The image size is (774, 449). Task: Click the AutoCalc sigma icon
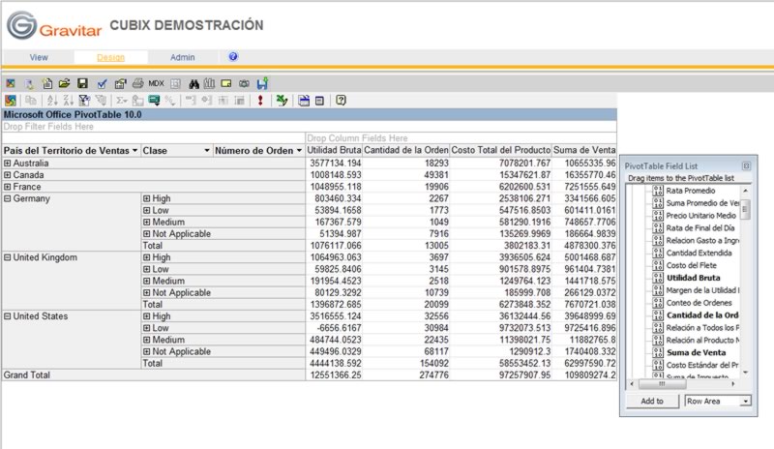121,101
